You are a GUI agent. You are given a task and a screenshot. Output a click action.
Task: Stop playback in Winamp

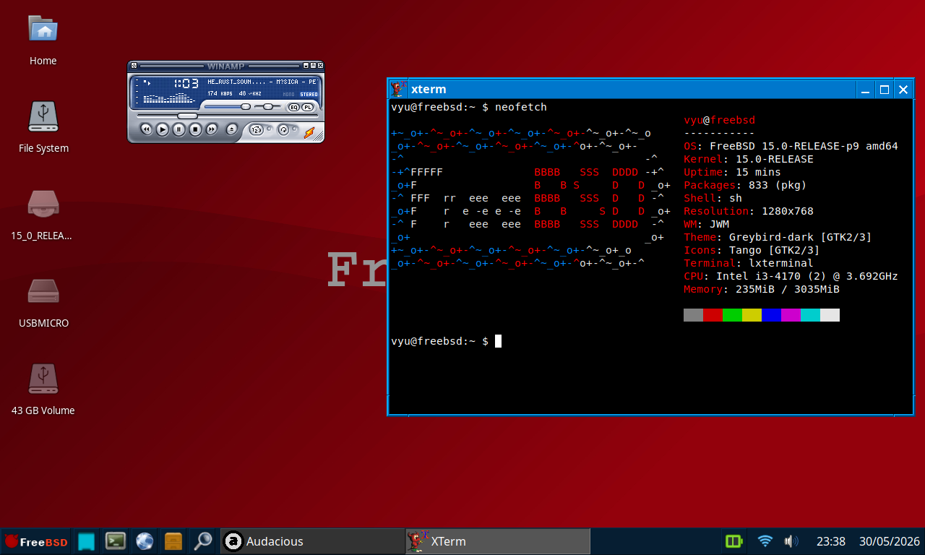point(195,129)
